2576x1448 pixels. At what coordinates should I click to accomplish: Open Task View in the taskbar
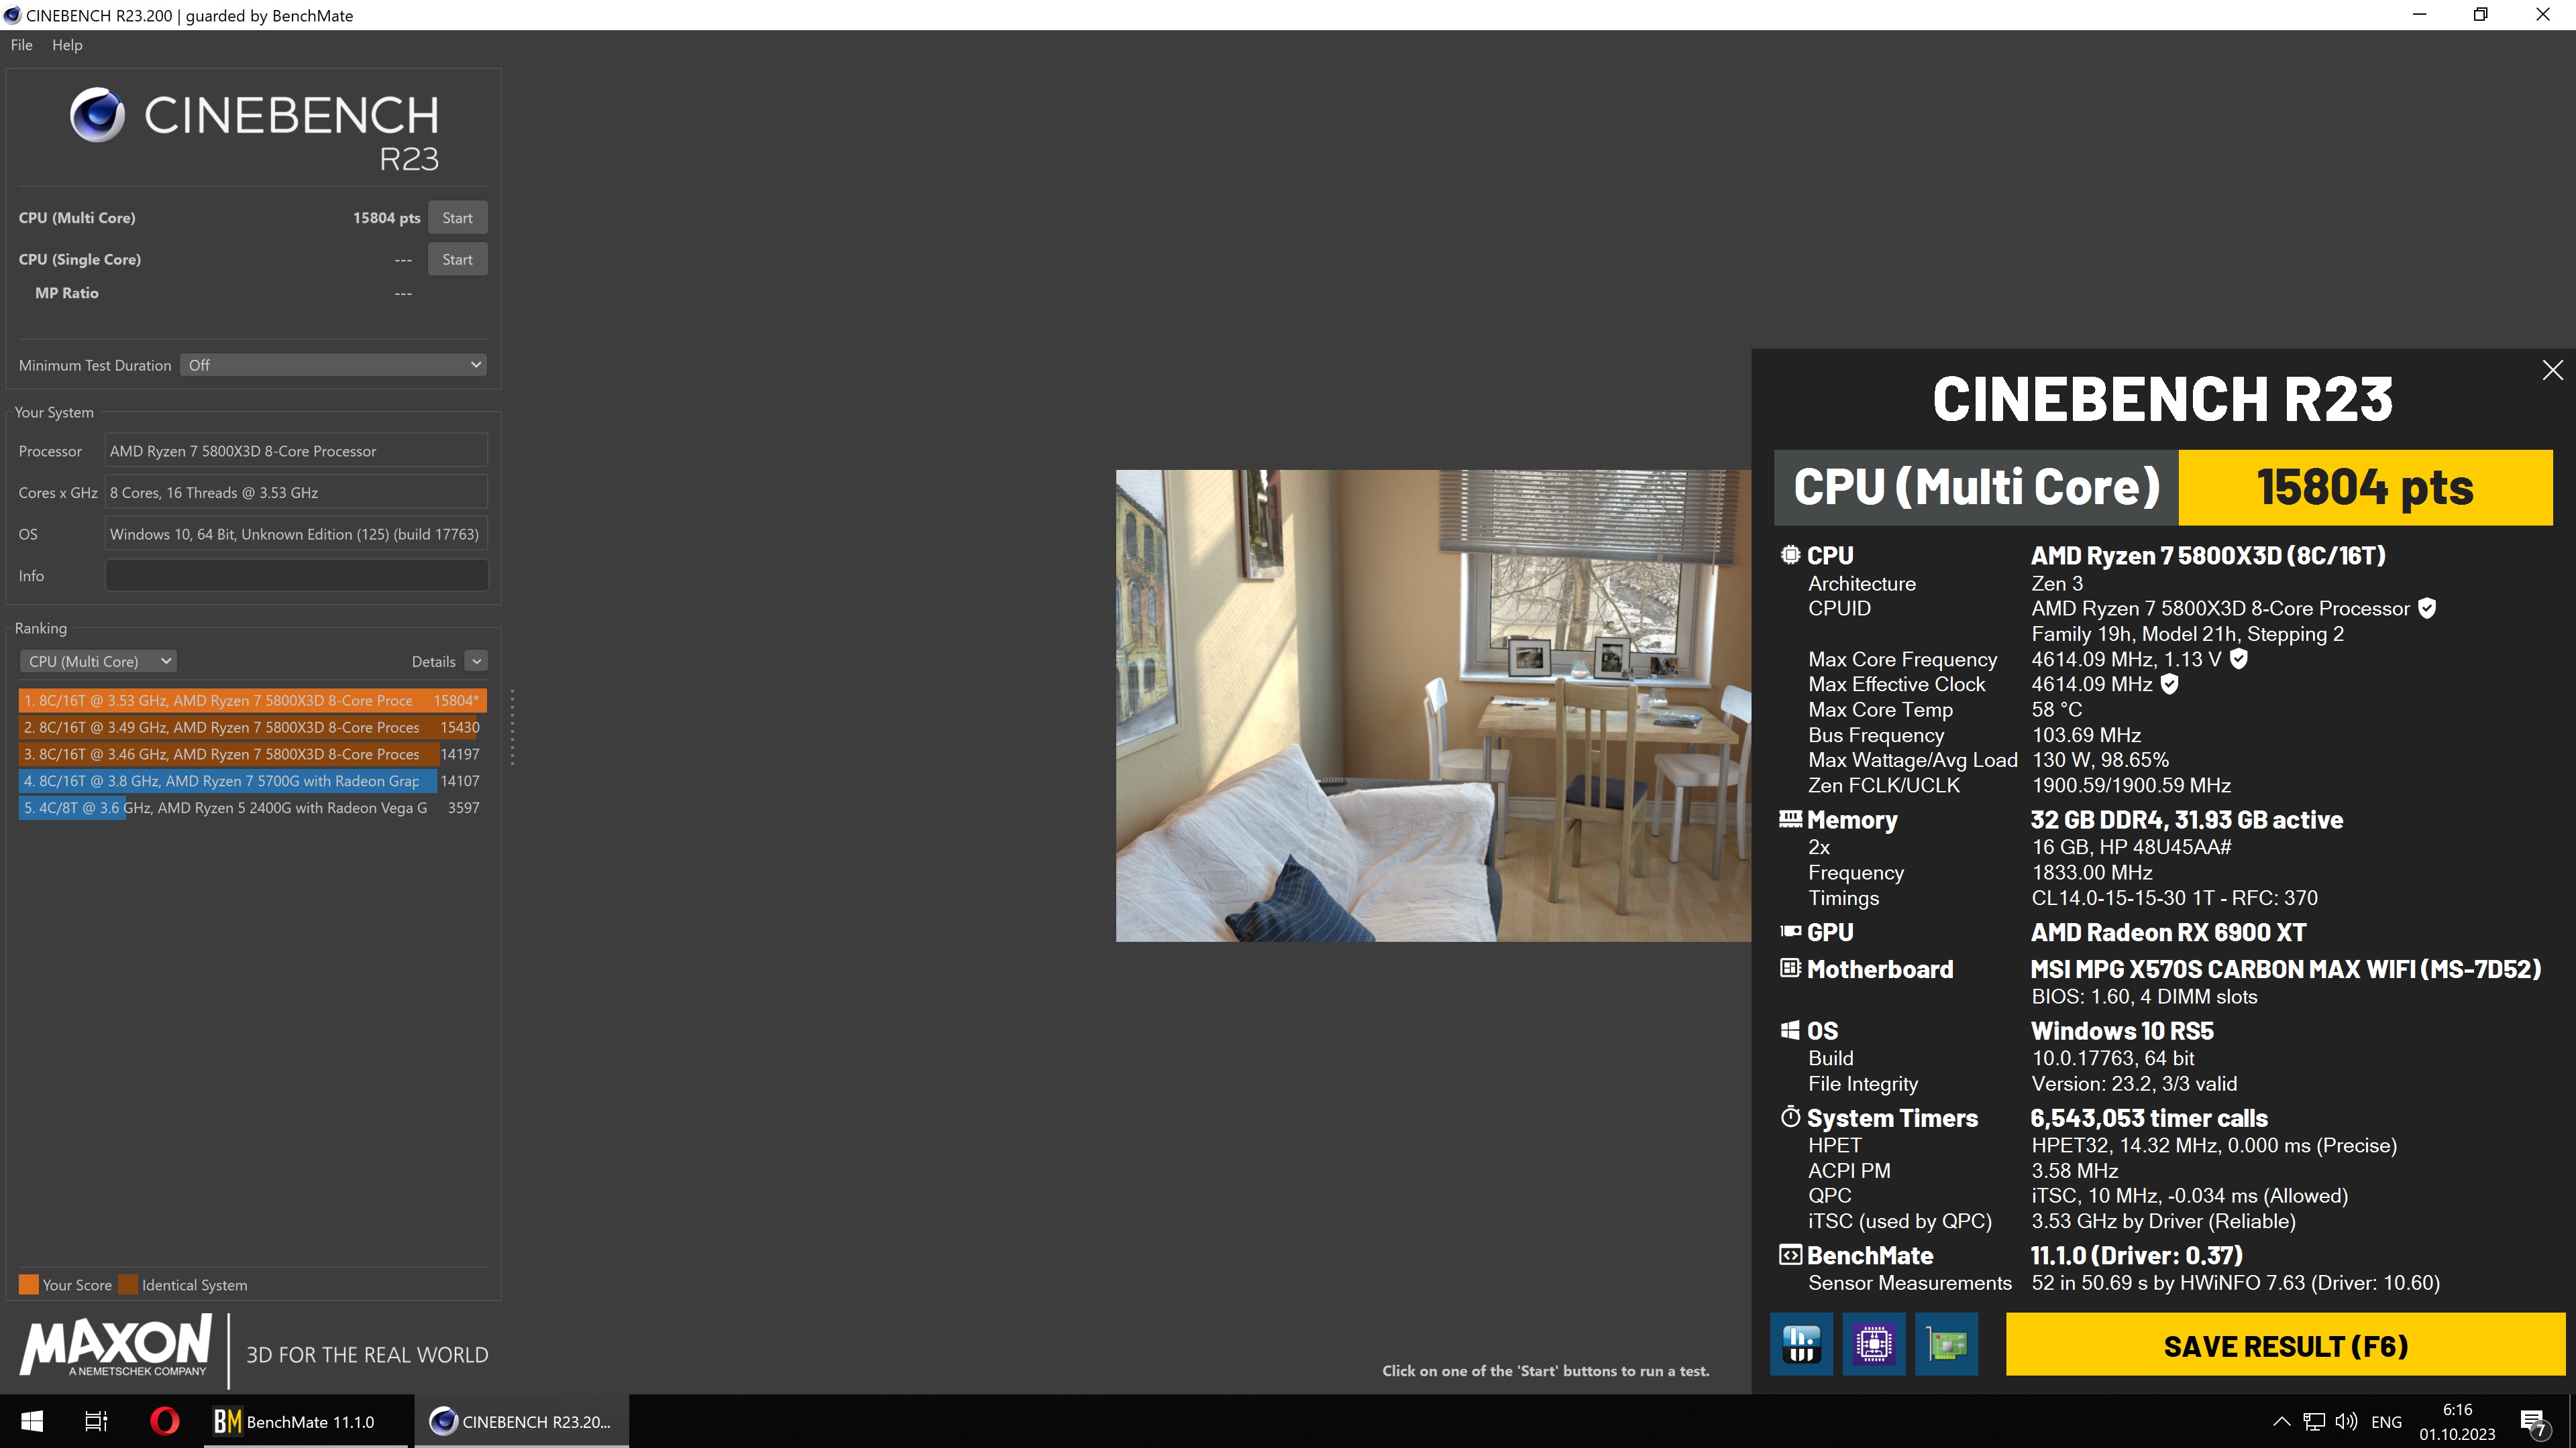pos(96,1421)
